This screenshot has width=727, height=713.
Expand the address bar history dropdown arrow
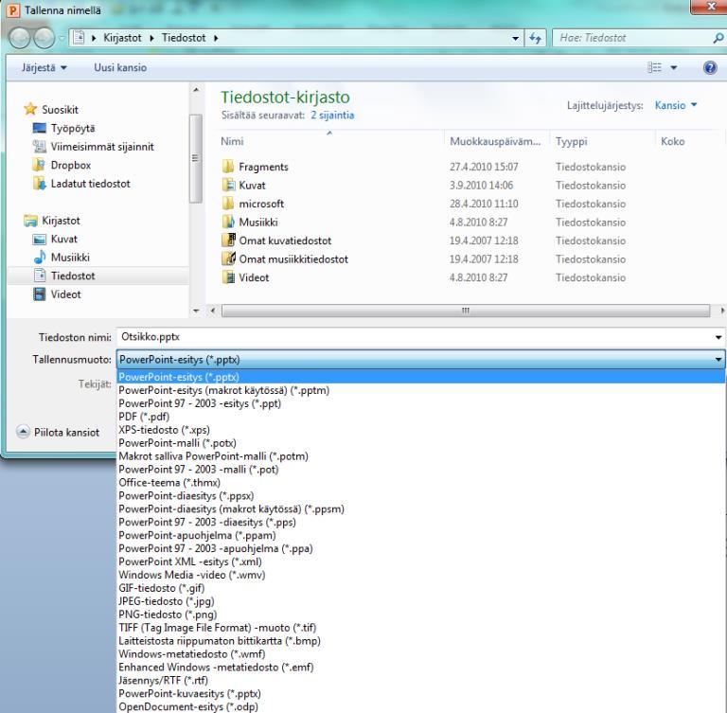pos(516,39)
